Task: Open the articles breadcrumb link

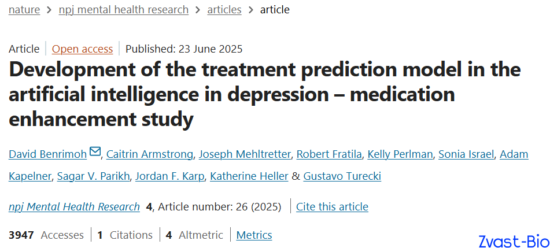Action: click(224, 10)
